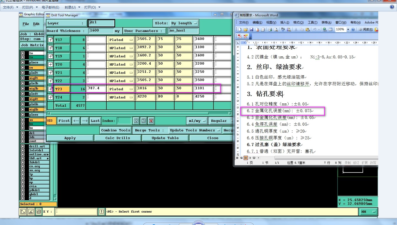Open the Word zoom 130% dropdown

click(348, 29)
